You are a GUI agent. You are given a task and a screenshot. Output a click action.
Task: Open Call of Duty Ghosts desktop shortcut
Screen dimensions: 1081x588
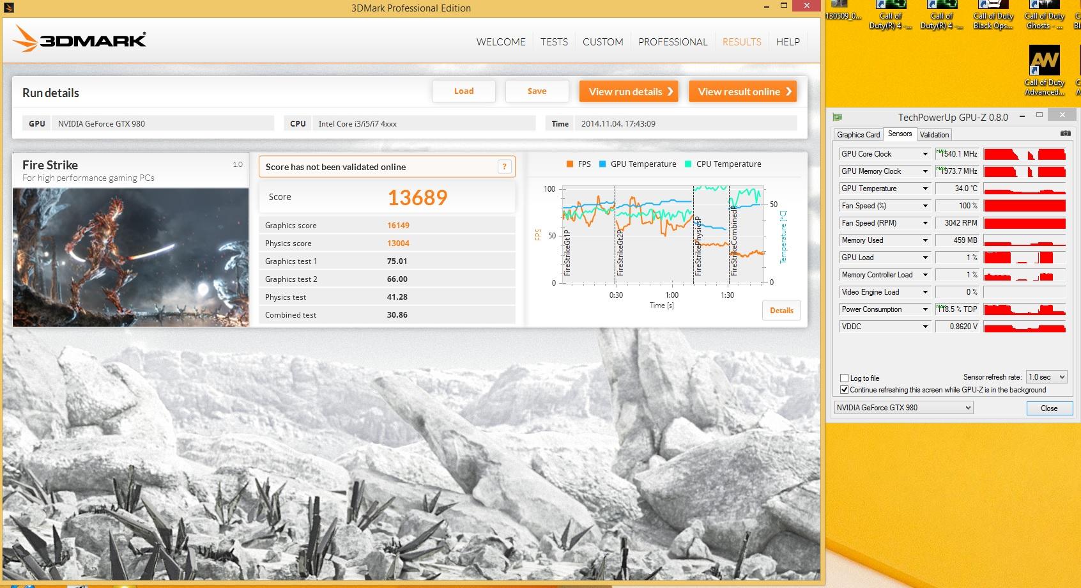click(x=1044, y=15)
